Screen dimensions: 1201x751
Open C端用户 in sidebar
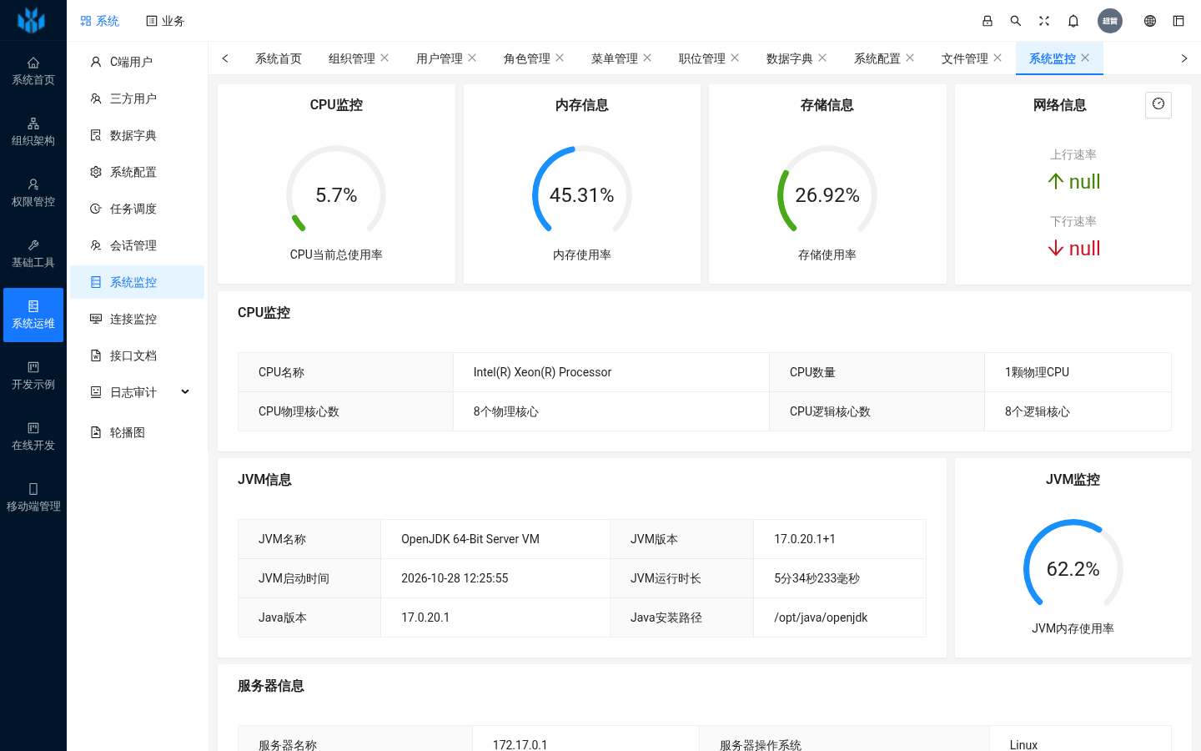point(138,62)
